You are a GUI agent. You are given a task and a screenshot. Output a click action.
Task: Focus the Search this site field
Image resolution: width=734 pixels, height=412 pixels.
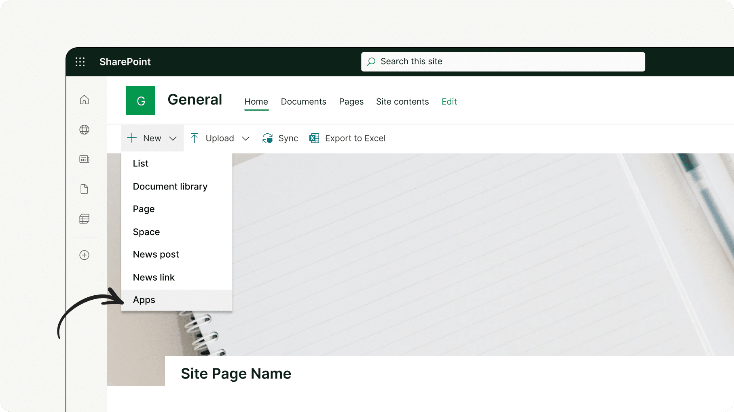(503, 62)
